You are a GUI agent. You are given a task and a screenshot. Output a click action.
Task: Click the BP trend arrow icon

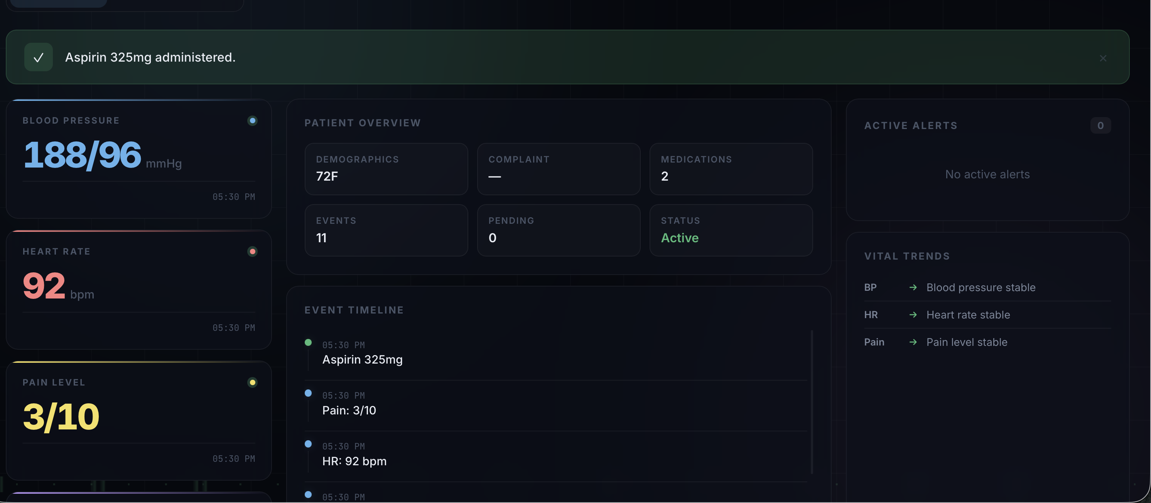(913, 287)
